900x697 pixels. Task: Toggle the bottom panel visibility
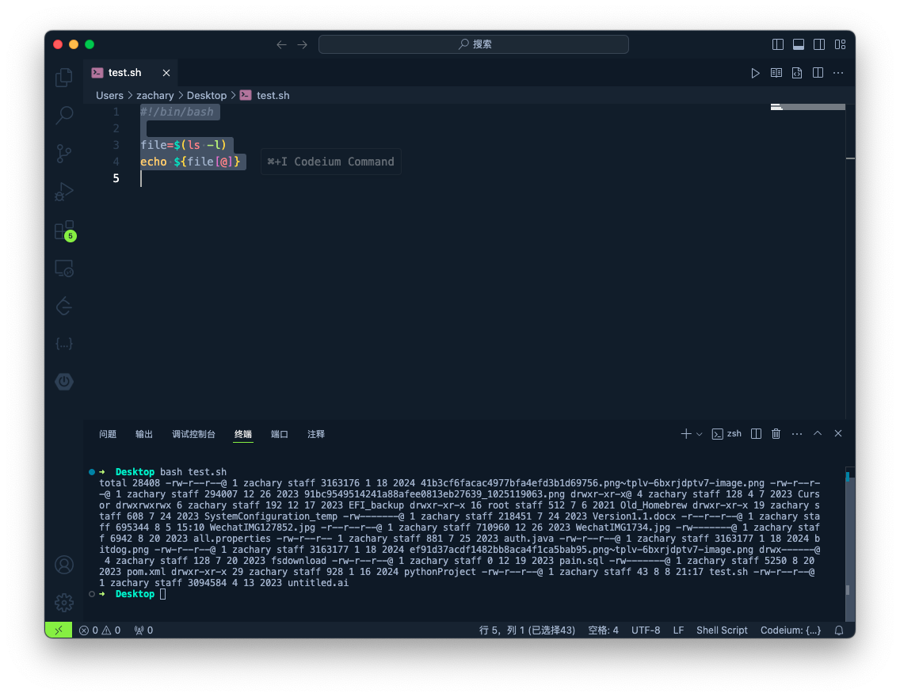(x=799, y=44)
